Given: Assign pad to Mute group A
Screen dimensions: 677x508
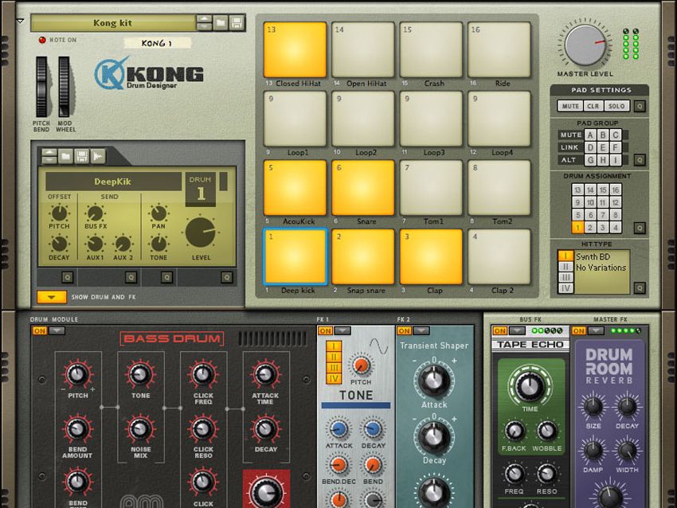Looking at the screenshot, I should pos(589,135).
